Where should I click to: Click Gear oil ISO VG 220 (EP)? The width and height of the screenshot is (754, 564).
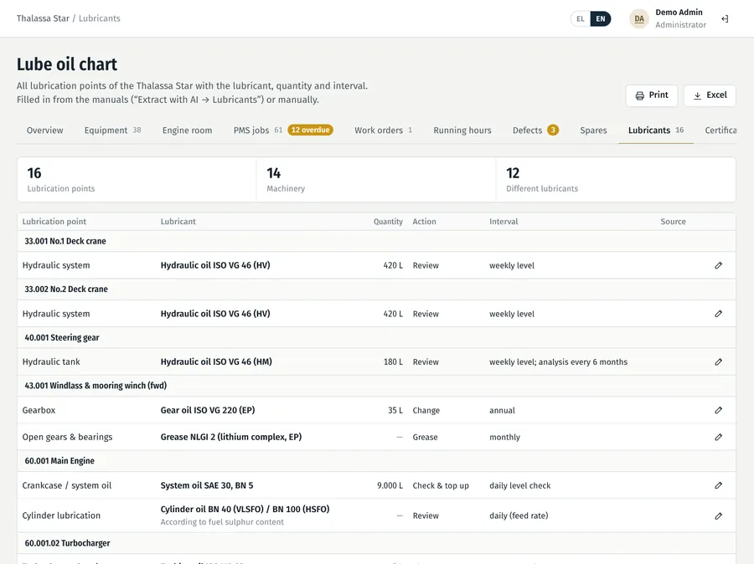[208, 410]
